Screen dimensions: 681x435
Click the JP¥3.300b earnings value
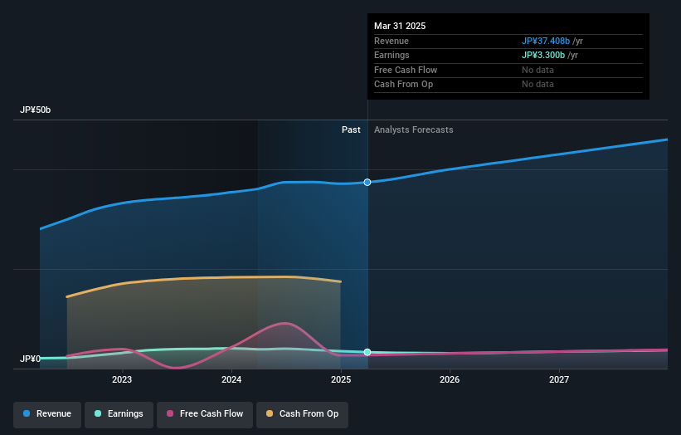coord(543,55)
